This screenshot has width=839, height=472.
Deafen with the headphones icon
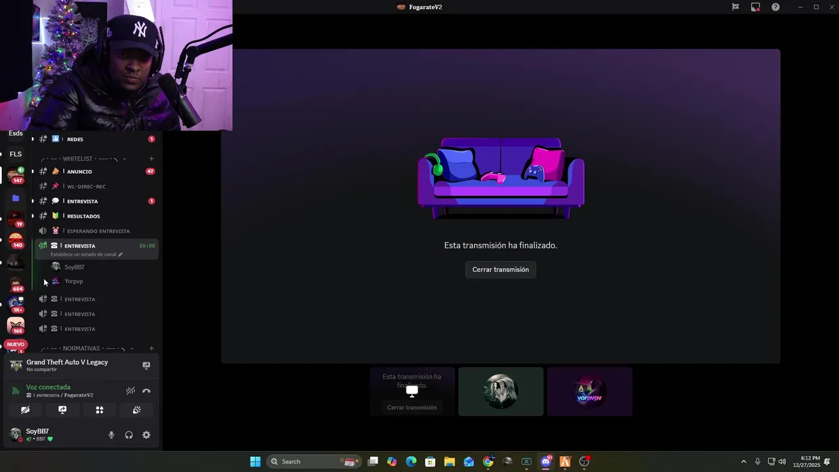click(128, 435)
